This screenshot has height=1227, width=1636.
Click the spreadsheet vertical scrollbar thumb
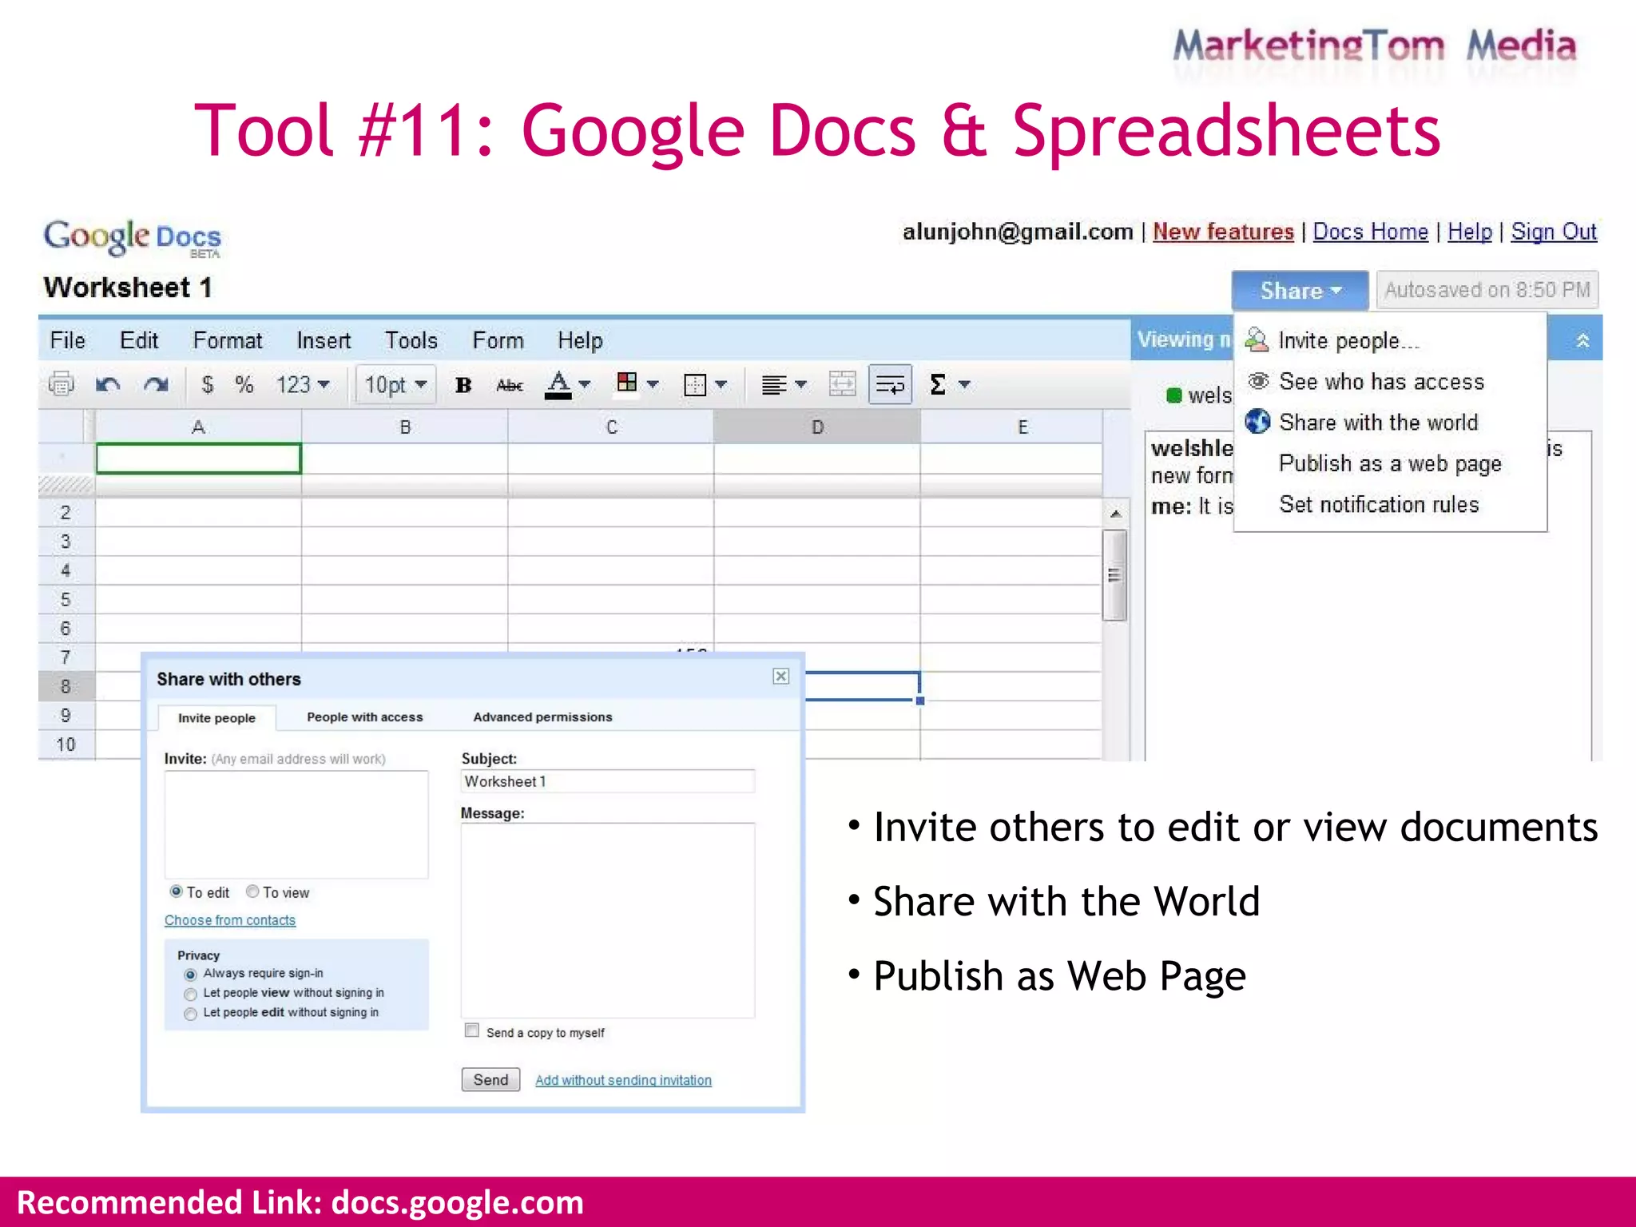(x=1114, y=575)
